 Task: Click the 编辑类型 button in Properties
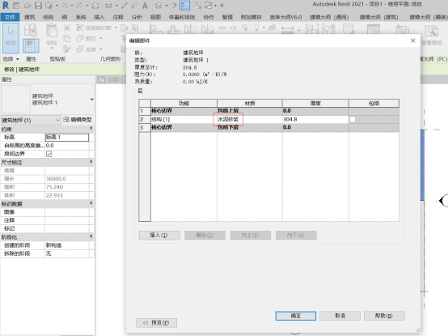click(78, 120)
